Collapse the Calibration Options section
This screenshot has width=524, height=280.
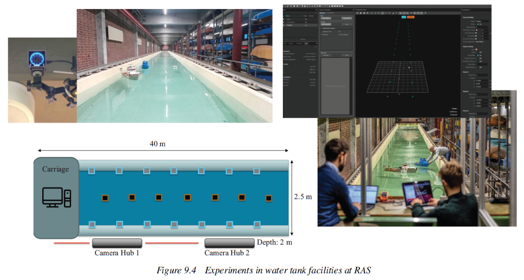click(x=322, y=29)
